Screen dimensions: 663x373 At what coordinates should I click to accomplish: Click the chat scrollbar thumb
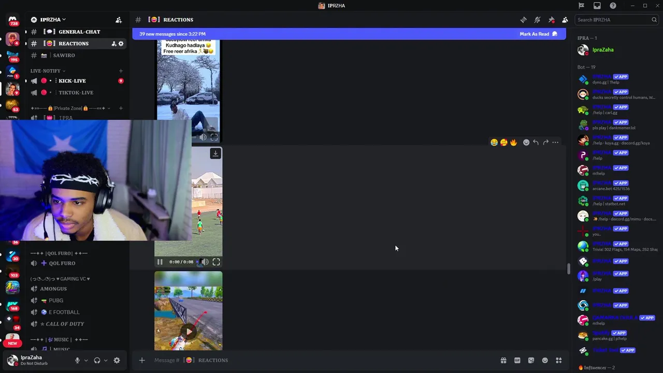point(568,269)
